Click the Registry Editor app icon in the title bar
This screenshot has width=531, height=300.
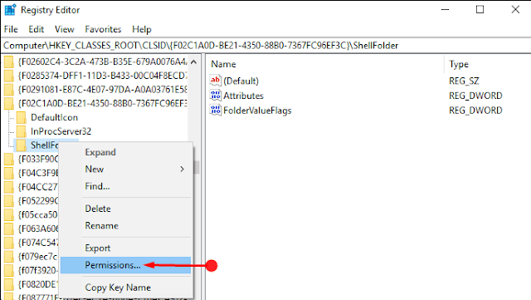click(10, 10)
